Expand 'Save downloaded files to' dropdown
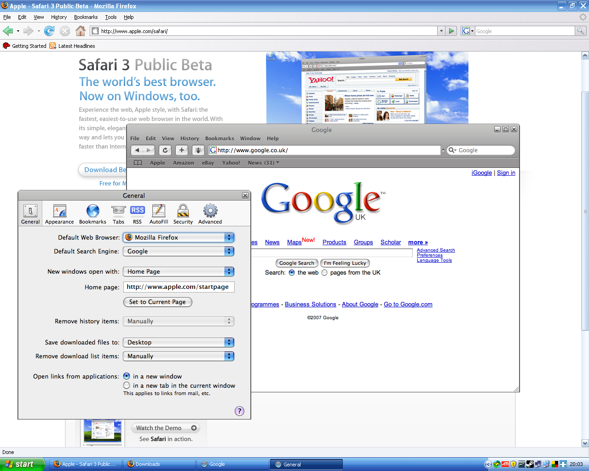This screenshot has height=471, width=589. (x=179, y=342)
